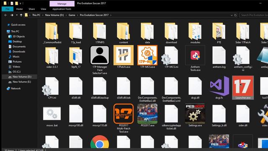Select the Settings.exe icon
The width and height of the screenshot is (268, 151).
point(195,114)
